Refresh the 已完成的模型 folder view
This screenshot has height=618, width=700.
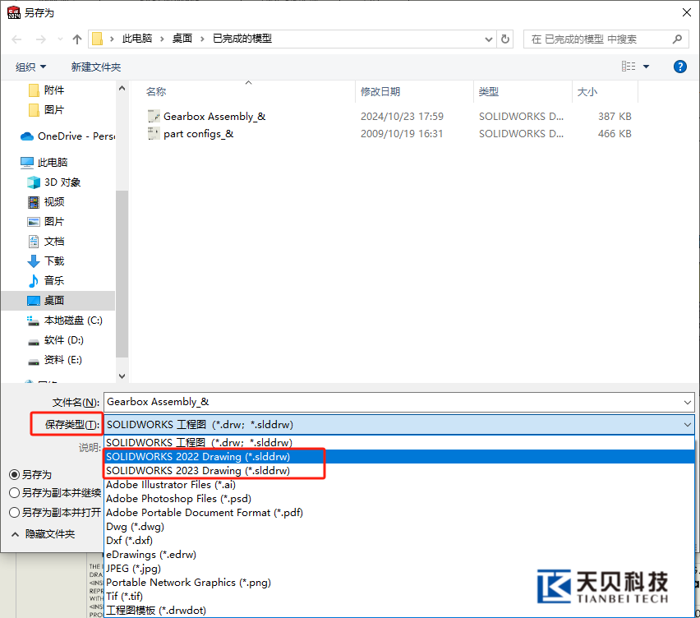tap(505, 39)
